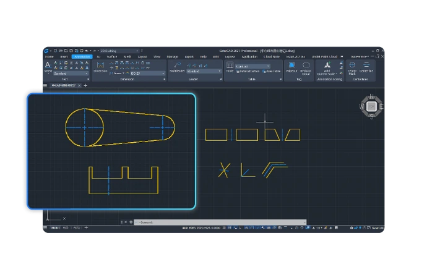Select the Model tab in status bar
This screenshot has height=280, width=427.
[x=55, y=227]
